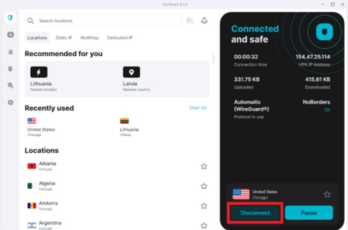
Task: Open the Alternative ID sidebar icon
Action: pyautogui.click(x=10, y=35)
